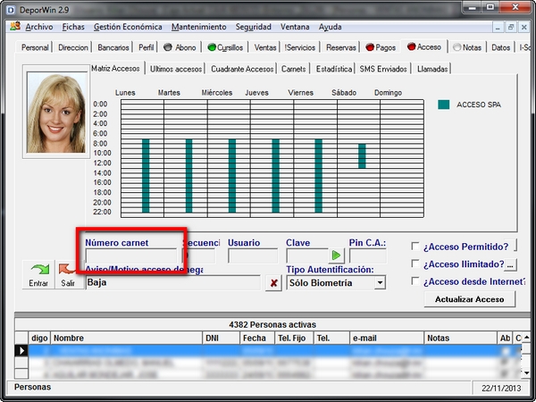
Task: Open the Ayuda menu
Action: pos(330,27)
